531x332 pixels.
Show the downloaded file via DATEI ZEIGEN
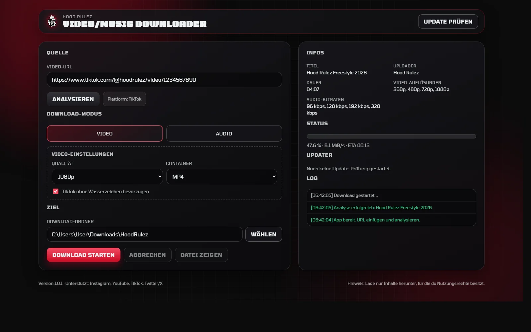pos(201,255)
